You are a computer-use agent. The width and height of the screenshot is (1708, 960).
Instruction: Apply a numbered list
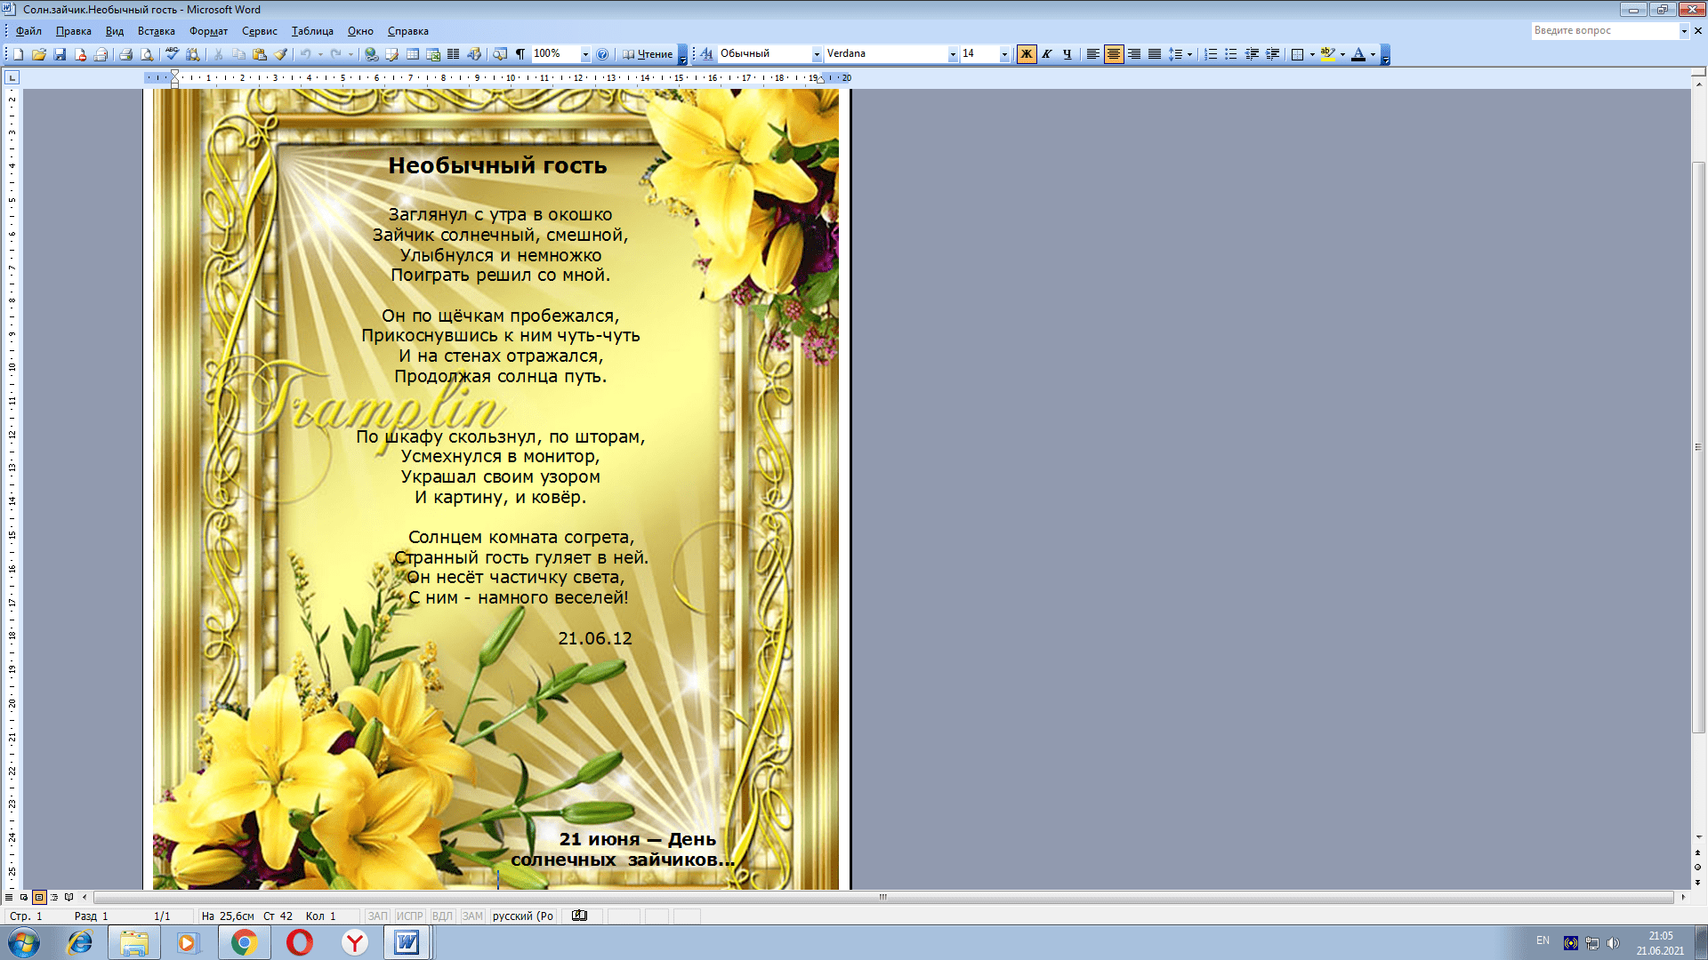click(x=1211, y=54)
